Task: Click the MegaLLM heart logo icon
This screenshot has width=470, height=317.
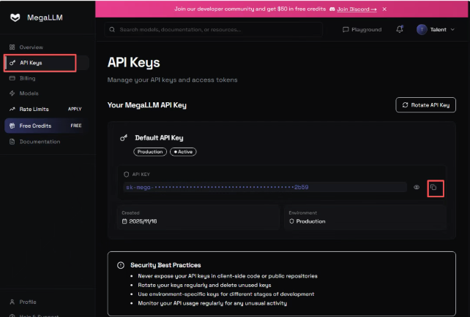Action: (x=15, y=18)
